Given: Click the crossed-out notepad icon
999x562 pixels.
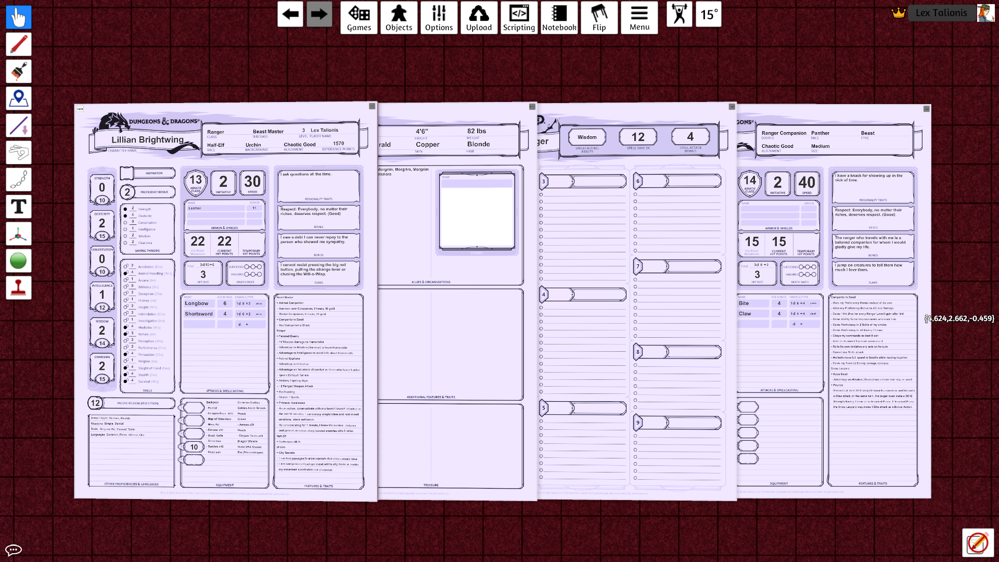Looking at the screenshot, I should point(978,543).
